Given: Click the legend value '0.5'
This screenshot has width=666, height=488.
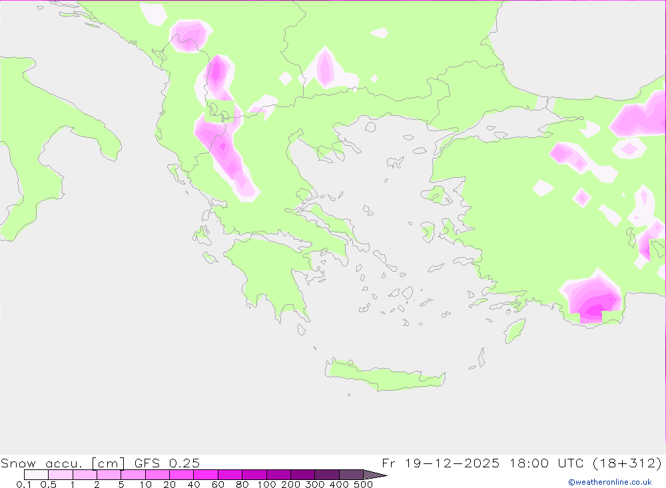Looking at the screenshot, I should (x=49, y=484).
